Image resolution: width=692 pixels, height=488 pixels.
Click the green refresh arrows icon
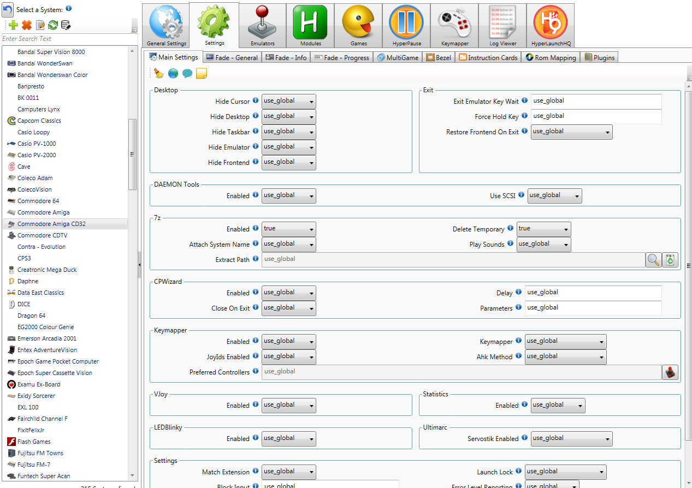tap(53, 25)
